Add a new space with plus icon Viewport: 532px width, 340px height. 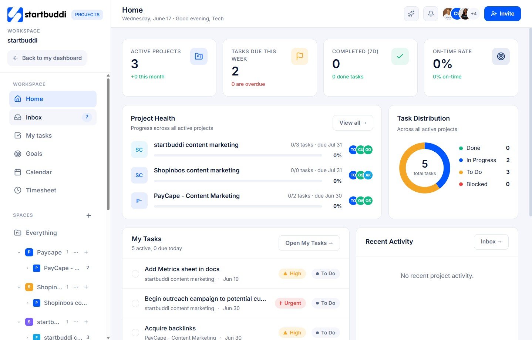[x=88, y=215]
